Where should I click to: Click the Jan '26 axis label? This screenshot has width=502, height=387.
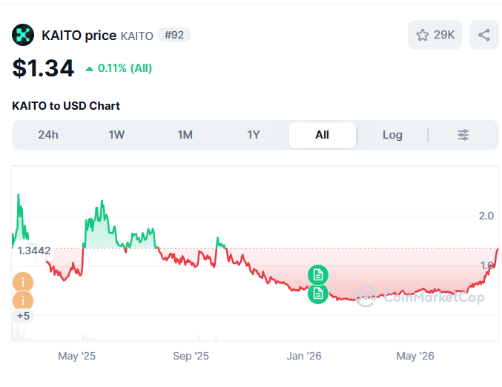[304, 356]
